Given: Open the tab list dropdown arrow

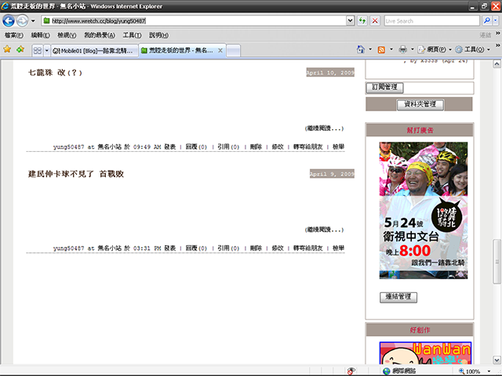Looking at the screenshot, I should point(47,50).
